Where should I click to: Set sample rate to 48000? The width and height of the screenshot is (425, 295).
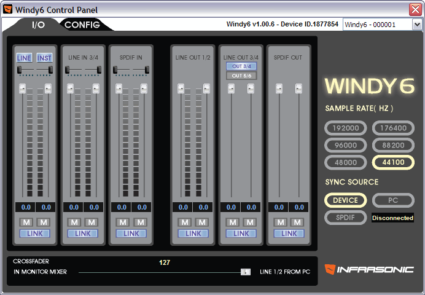(346, 162)
